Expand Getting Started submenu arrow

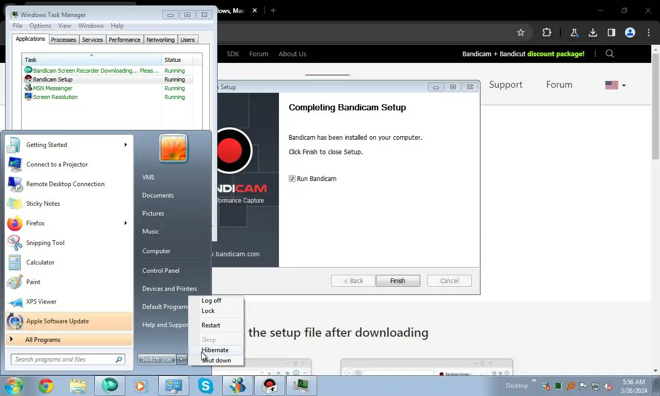(125, 145)
